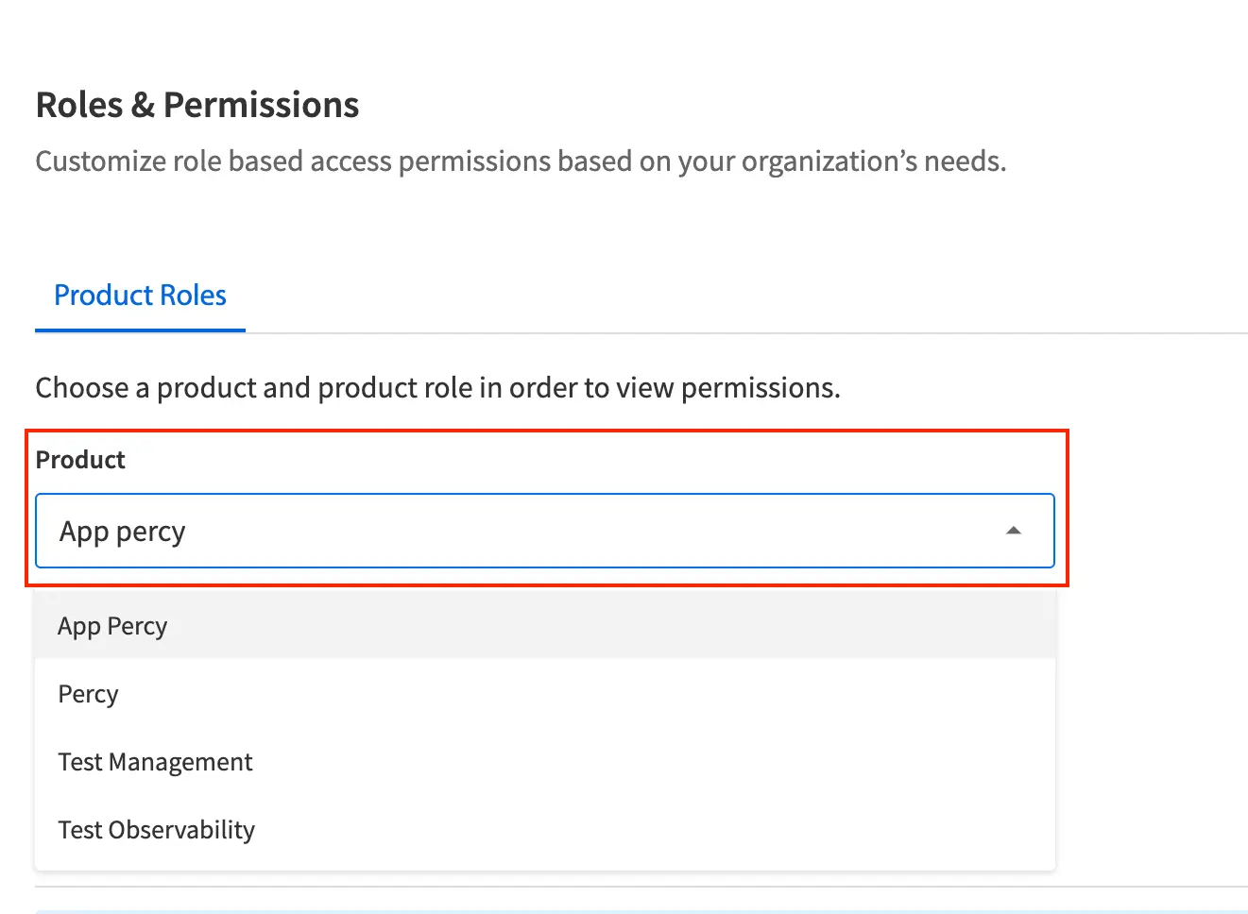
Task: Select Test Management from dropdown list
Action: 155,762
